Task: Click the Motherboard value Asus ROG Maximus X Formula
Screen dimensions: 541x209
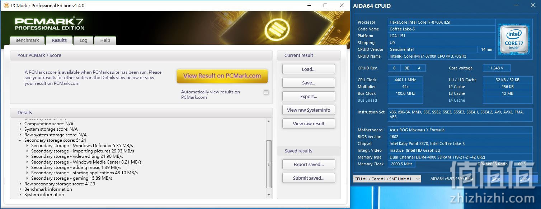Action: [460, 130]
